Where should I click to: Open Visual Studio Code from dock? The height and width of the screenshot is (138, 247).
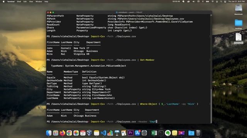point(103,133)
